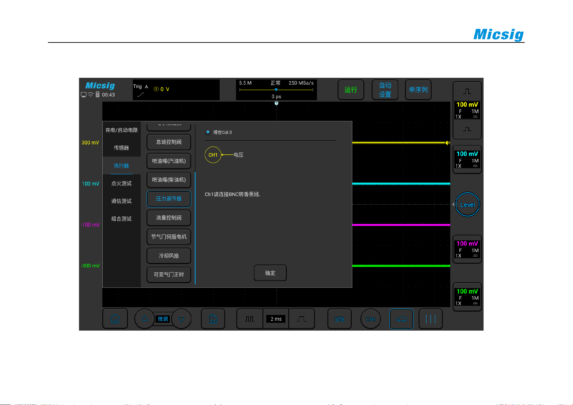Click the 0 ps delay value

(276, 96)
